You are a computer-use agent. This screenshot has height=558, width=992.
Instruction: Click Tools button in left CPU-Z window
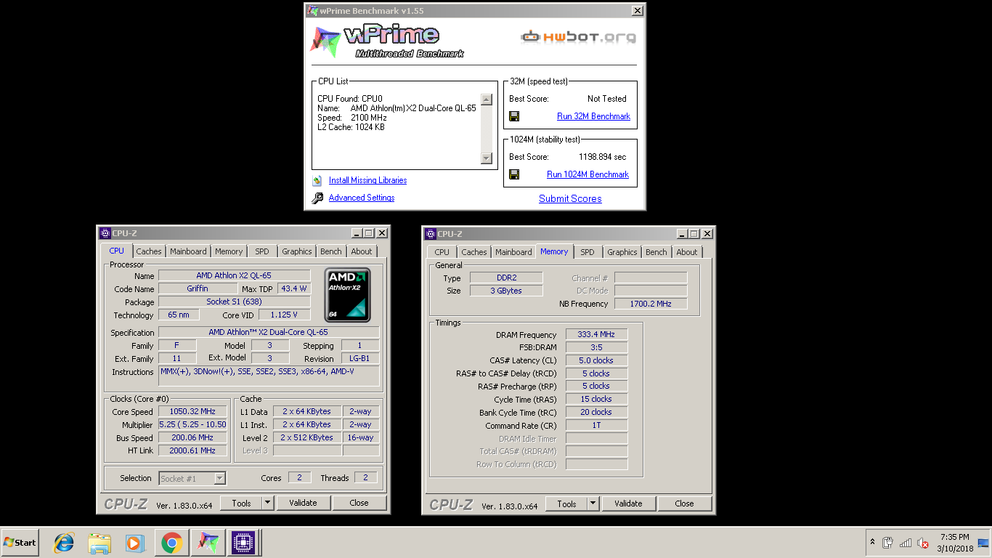(x=242, y=503)
